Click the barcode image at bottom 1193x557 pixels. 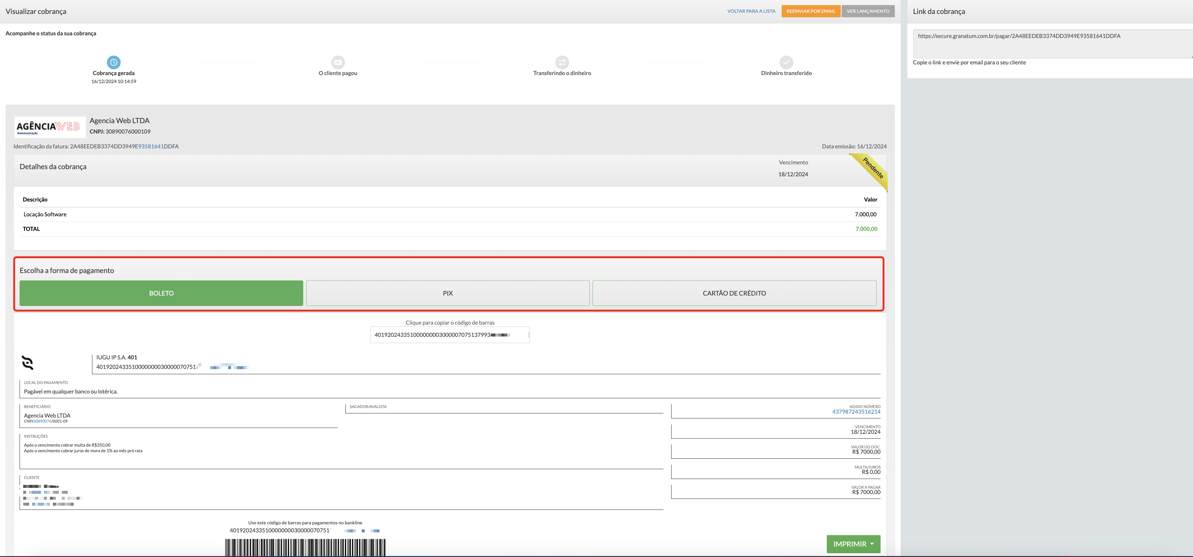point(305,547)
